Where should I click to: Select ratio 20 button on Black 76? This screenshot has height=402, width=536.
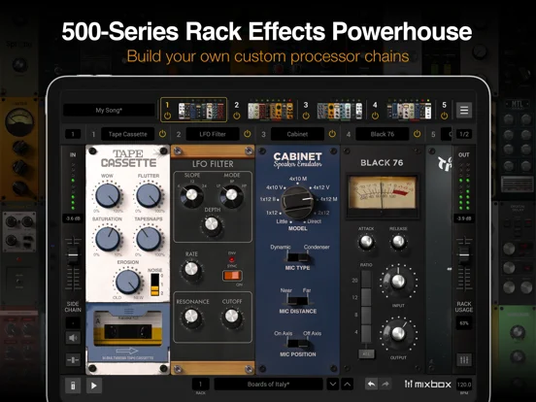[366, 280]
